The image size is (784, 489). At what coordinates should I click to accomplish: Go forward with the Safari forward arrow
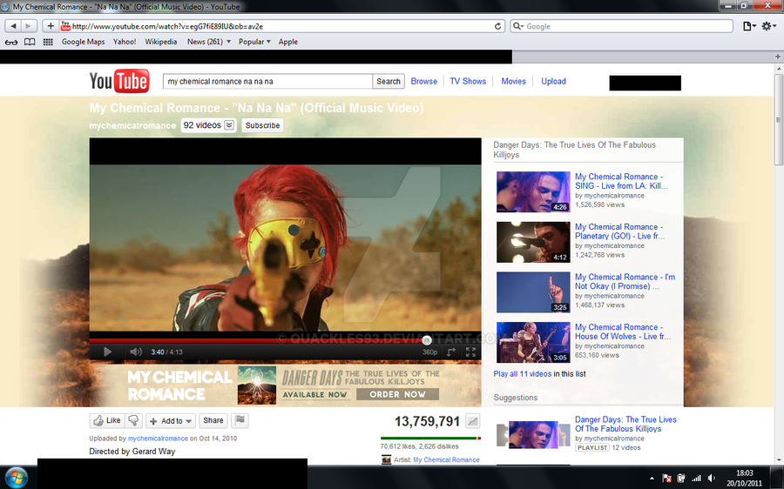pos(29,26)
